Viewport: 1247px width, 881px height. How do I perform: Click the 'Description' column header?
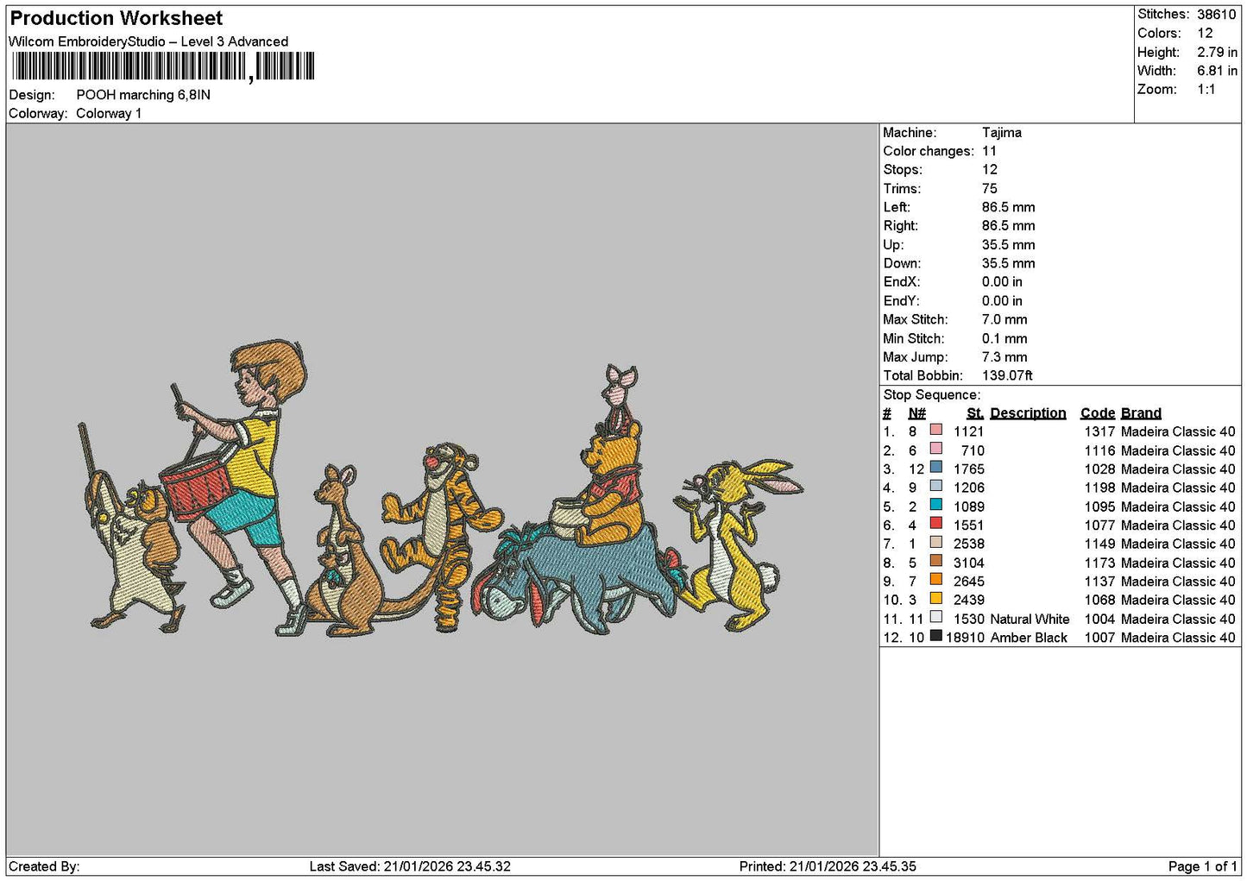coord(1028,413)
